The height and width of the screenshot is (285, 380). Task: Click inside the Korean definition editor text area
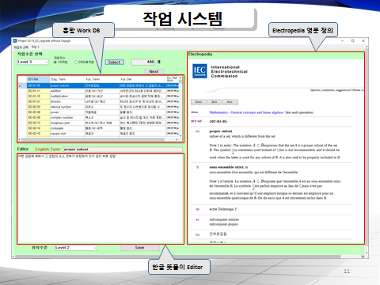[101, 199]
